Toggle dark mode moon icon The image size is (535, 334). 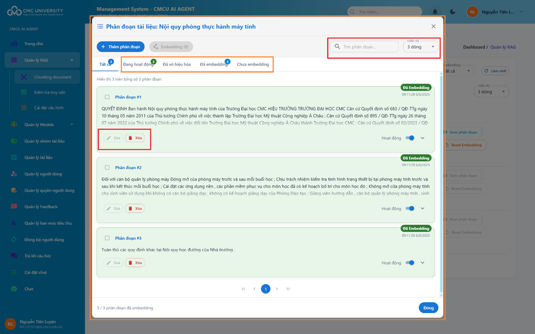pyautogui.click(x=453, y=12)
